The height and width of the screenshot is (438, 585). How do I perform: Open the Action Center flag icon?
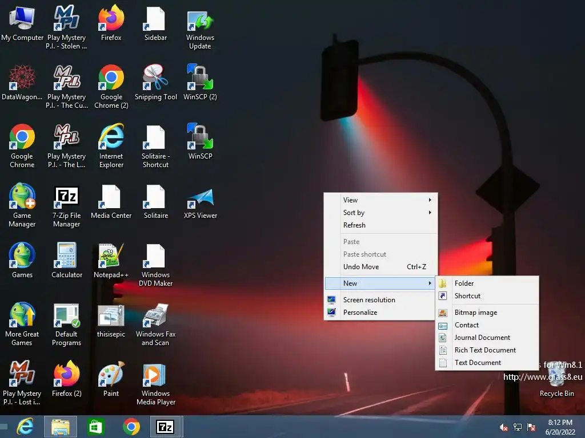(531, 427)
